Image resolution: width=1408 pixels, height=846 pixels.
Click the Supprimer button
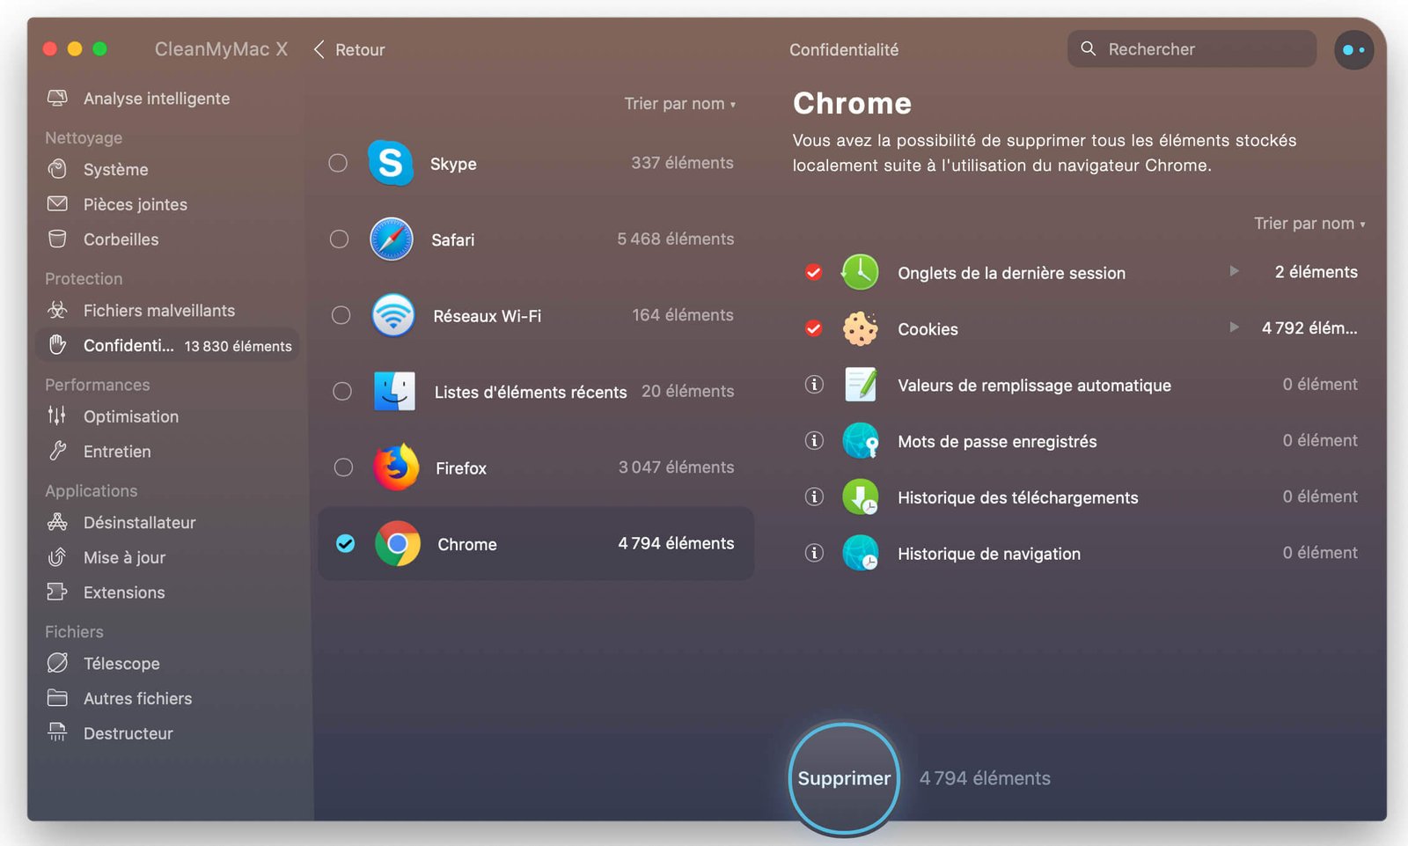coord(844,778)
